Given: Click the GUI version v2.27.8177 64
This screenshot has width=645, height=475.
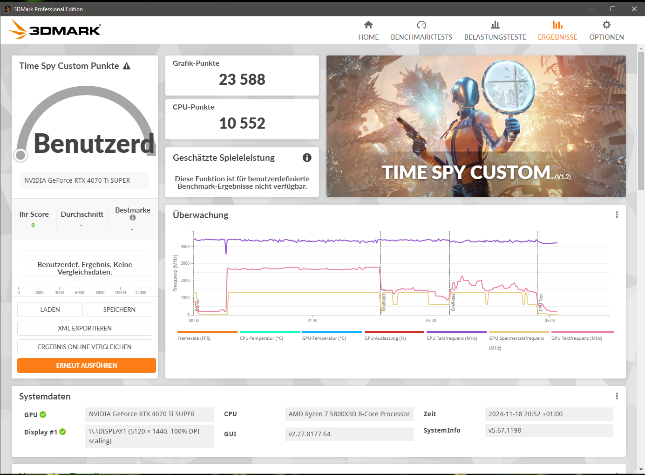Looking at the screenshot, I should point(349,434).
